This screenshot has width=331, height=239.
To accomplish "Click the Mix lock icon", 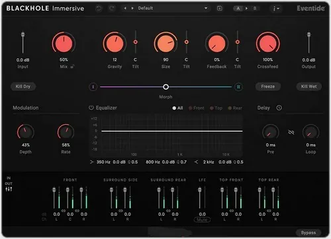I will pos(72,67).
